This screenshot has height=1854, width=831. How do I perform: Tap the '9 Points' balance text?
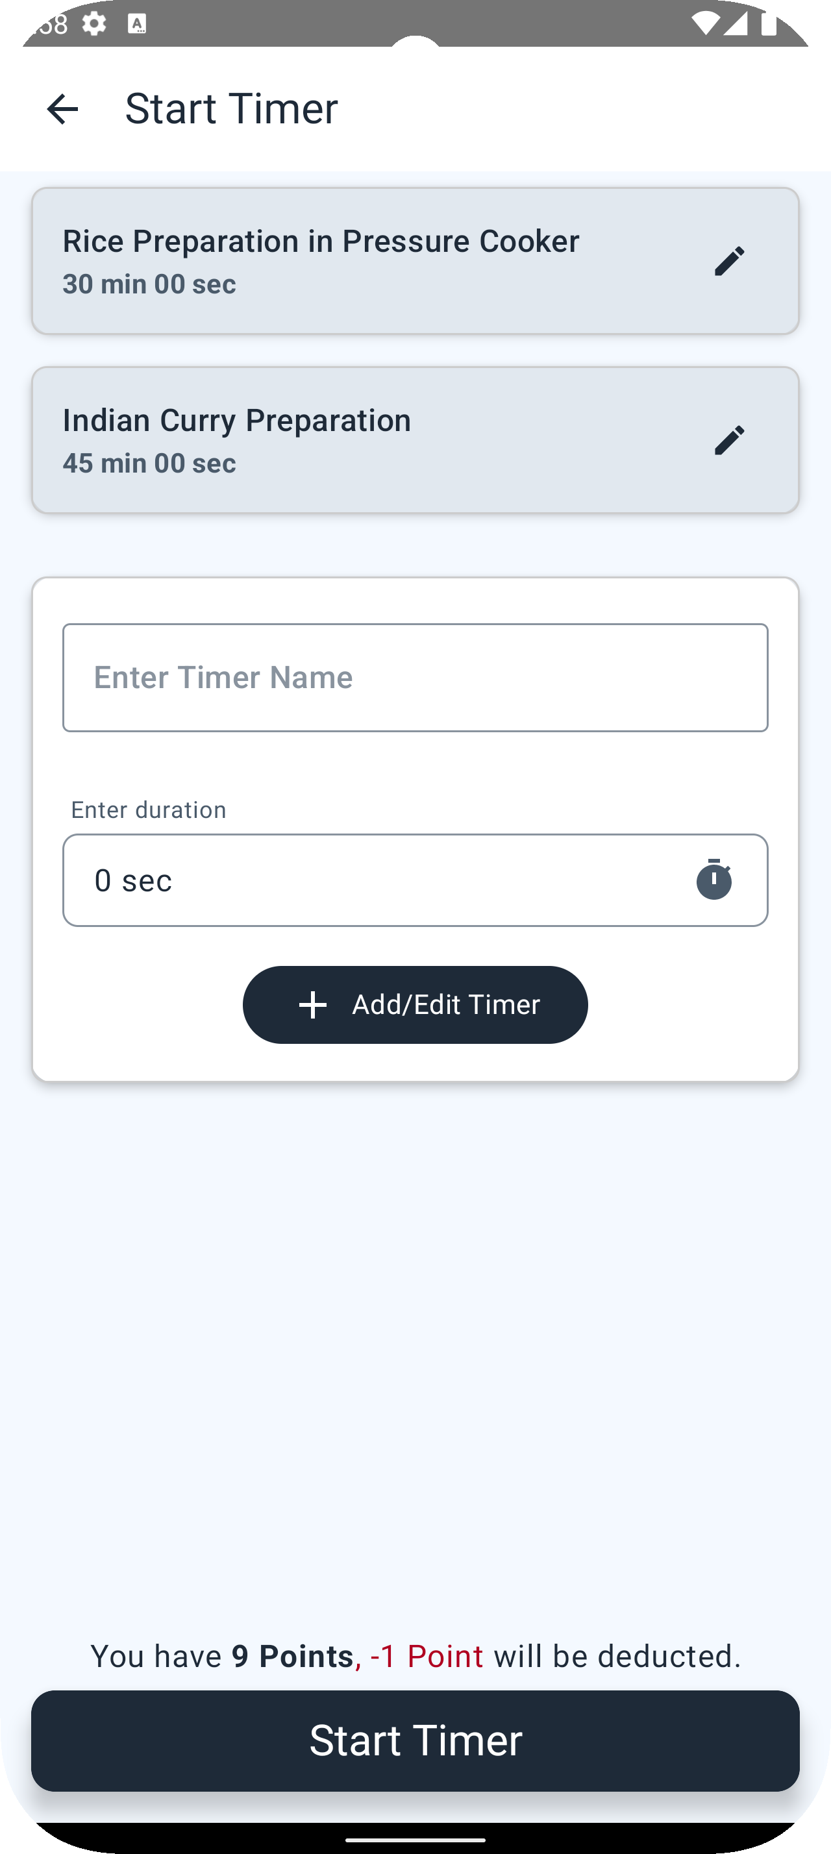click(x=292, y=1656)
